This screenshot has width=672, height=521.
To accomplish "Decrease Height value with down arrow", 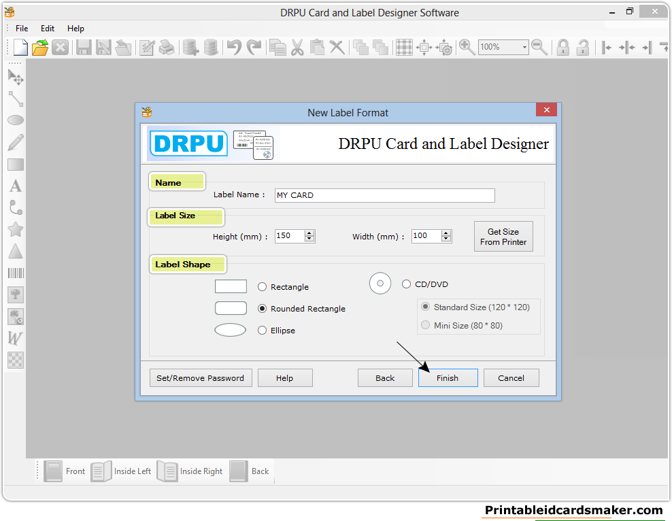I will click(x=309, y=239).
